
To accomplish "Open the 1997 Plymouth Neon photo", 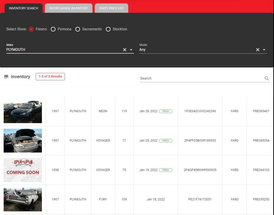I will 23,111.
